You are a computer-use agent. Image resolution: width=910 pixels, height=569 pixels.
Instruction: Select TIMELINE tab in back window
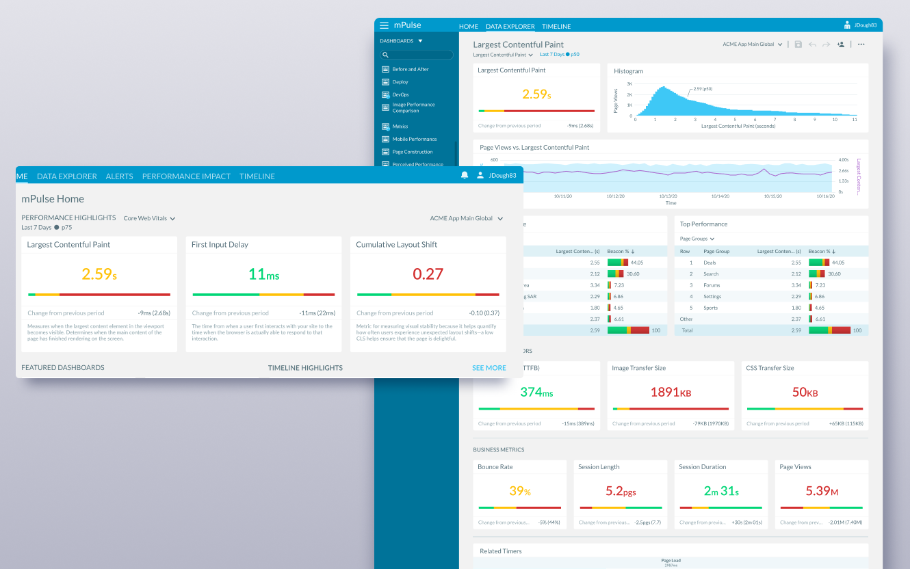pyautogui.click(x=556, y=27)
